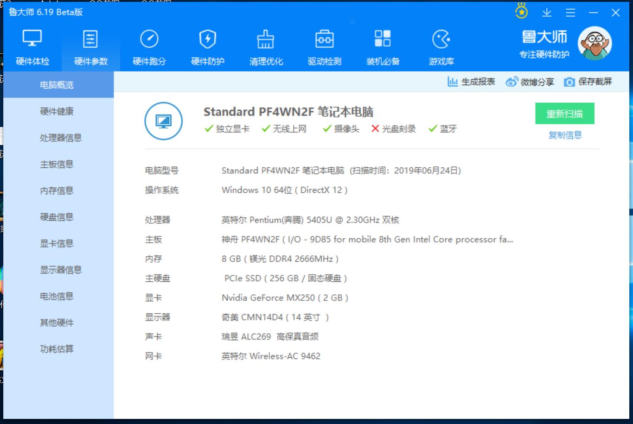
Task: Click the 生成报表 report chart icon
Action: pyautogui.click(x=453, y=82)
